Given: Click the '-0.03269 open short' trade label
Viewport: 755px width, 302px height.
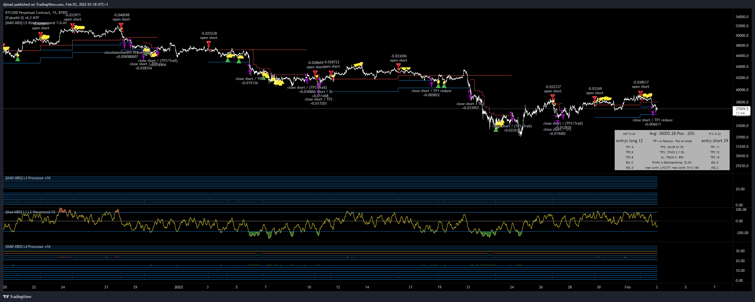Looking at the screenshot, I should [x=595, y=91].
